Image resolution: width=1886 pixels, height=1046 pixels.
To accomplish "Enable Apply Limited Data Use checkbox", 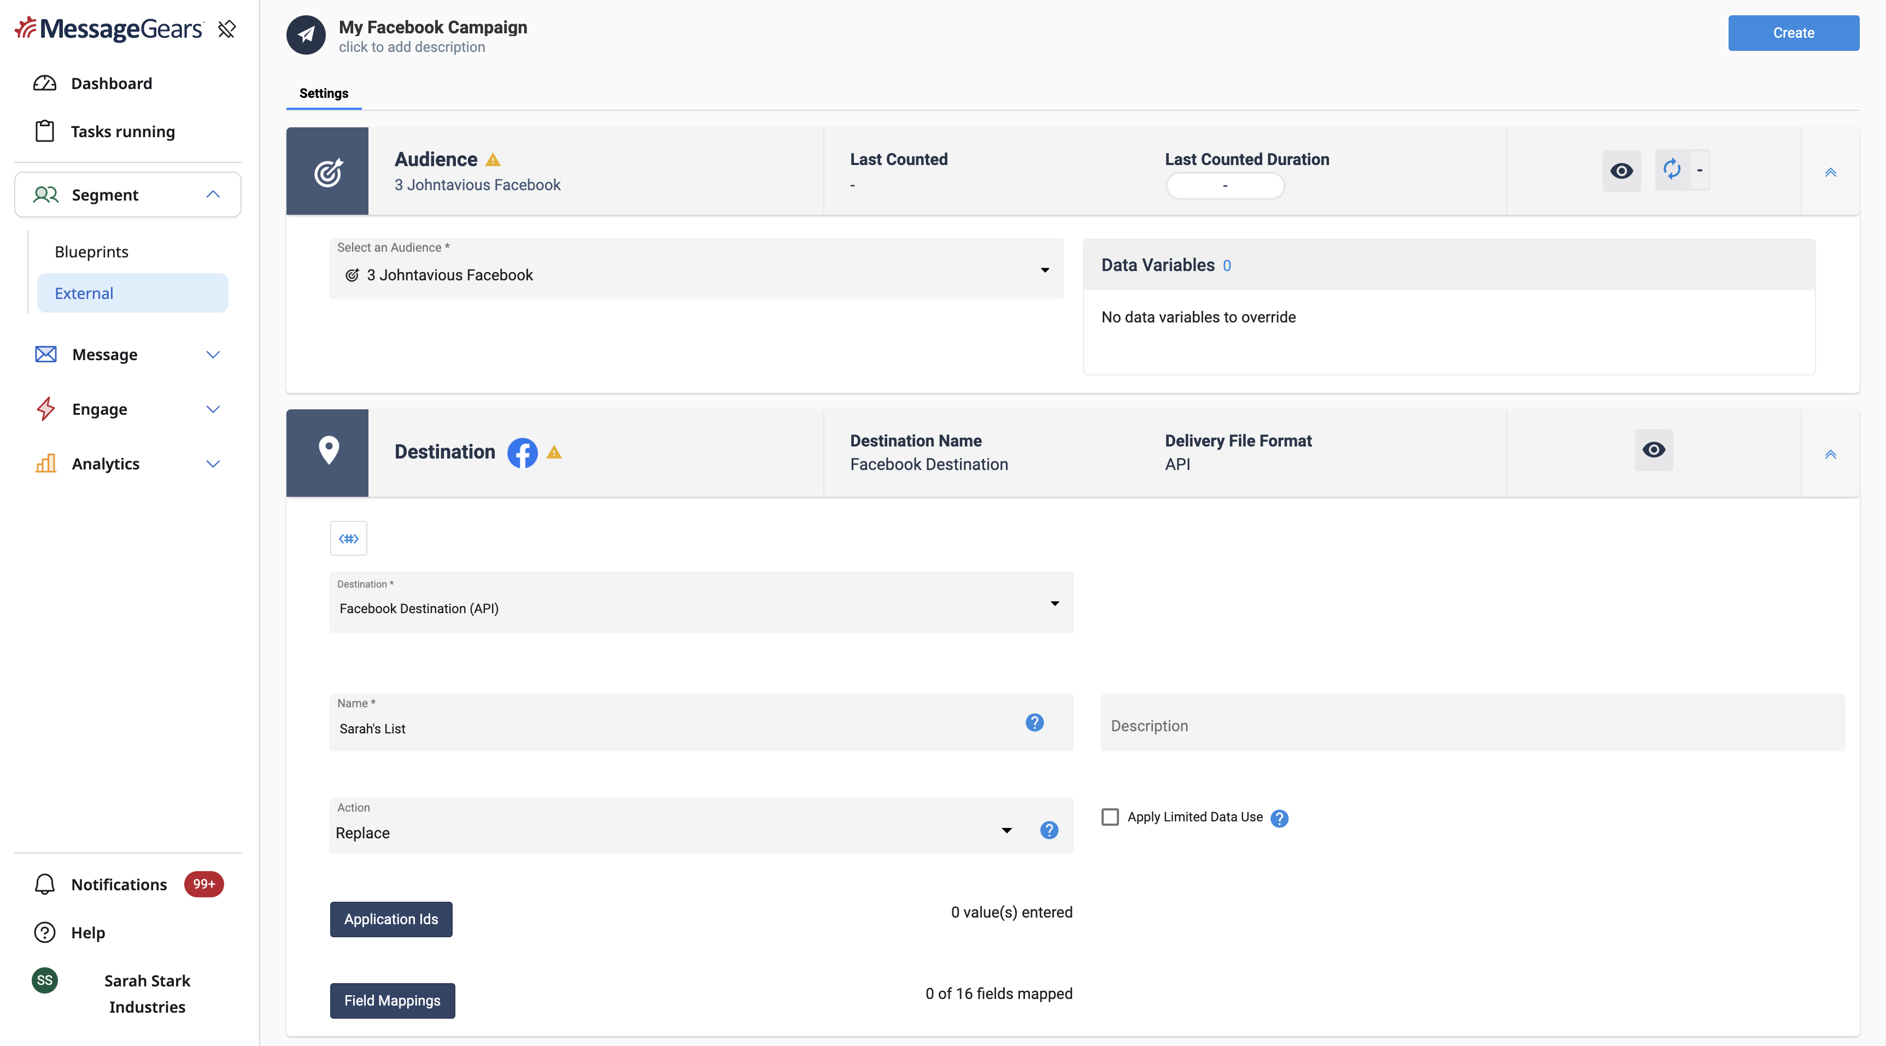I will [1110, 817].
